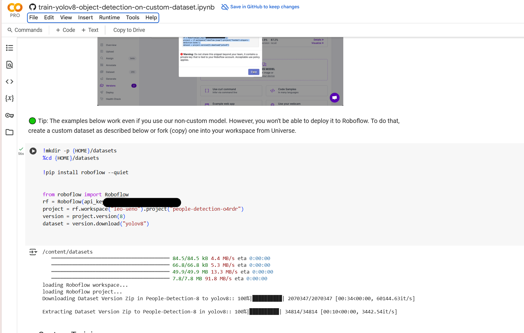The height and width of the screenshot is (333, 524).
Task: Add a new Text cell
Action: click(x=90, y=30)
